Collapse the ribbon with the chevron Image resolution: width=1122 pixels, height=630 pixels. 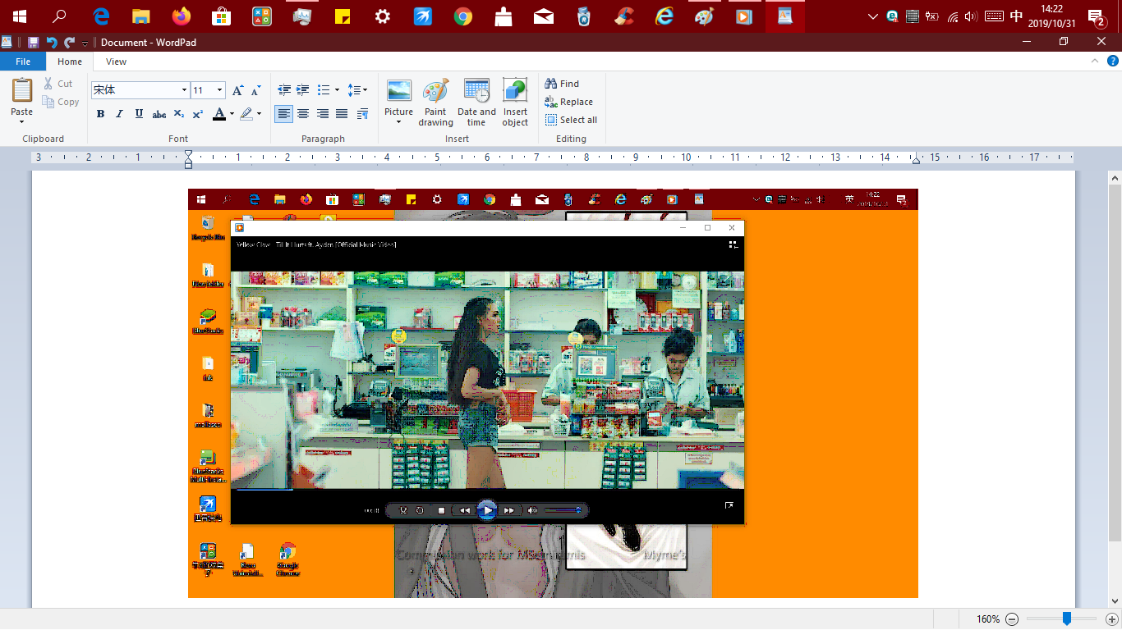pyautogui.click(x=1095, y=62)
